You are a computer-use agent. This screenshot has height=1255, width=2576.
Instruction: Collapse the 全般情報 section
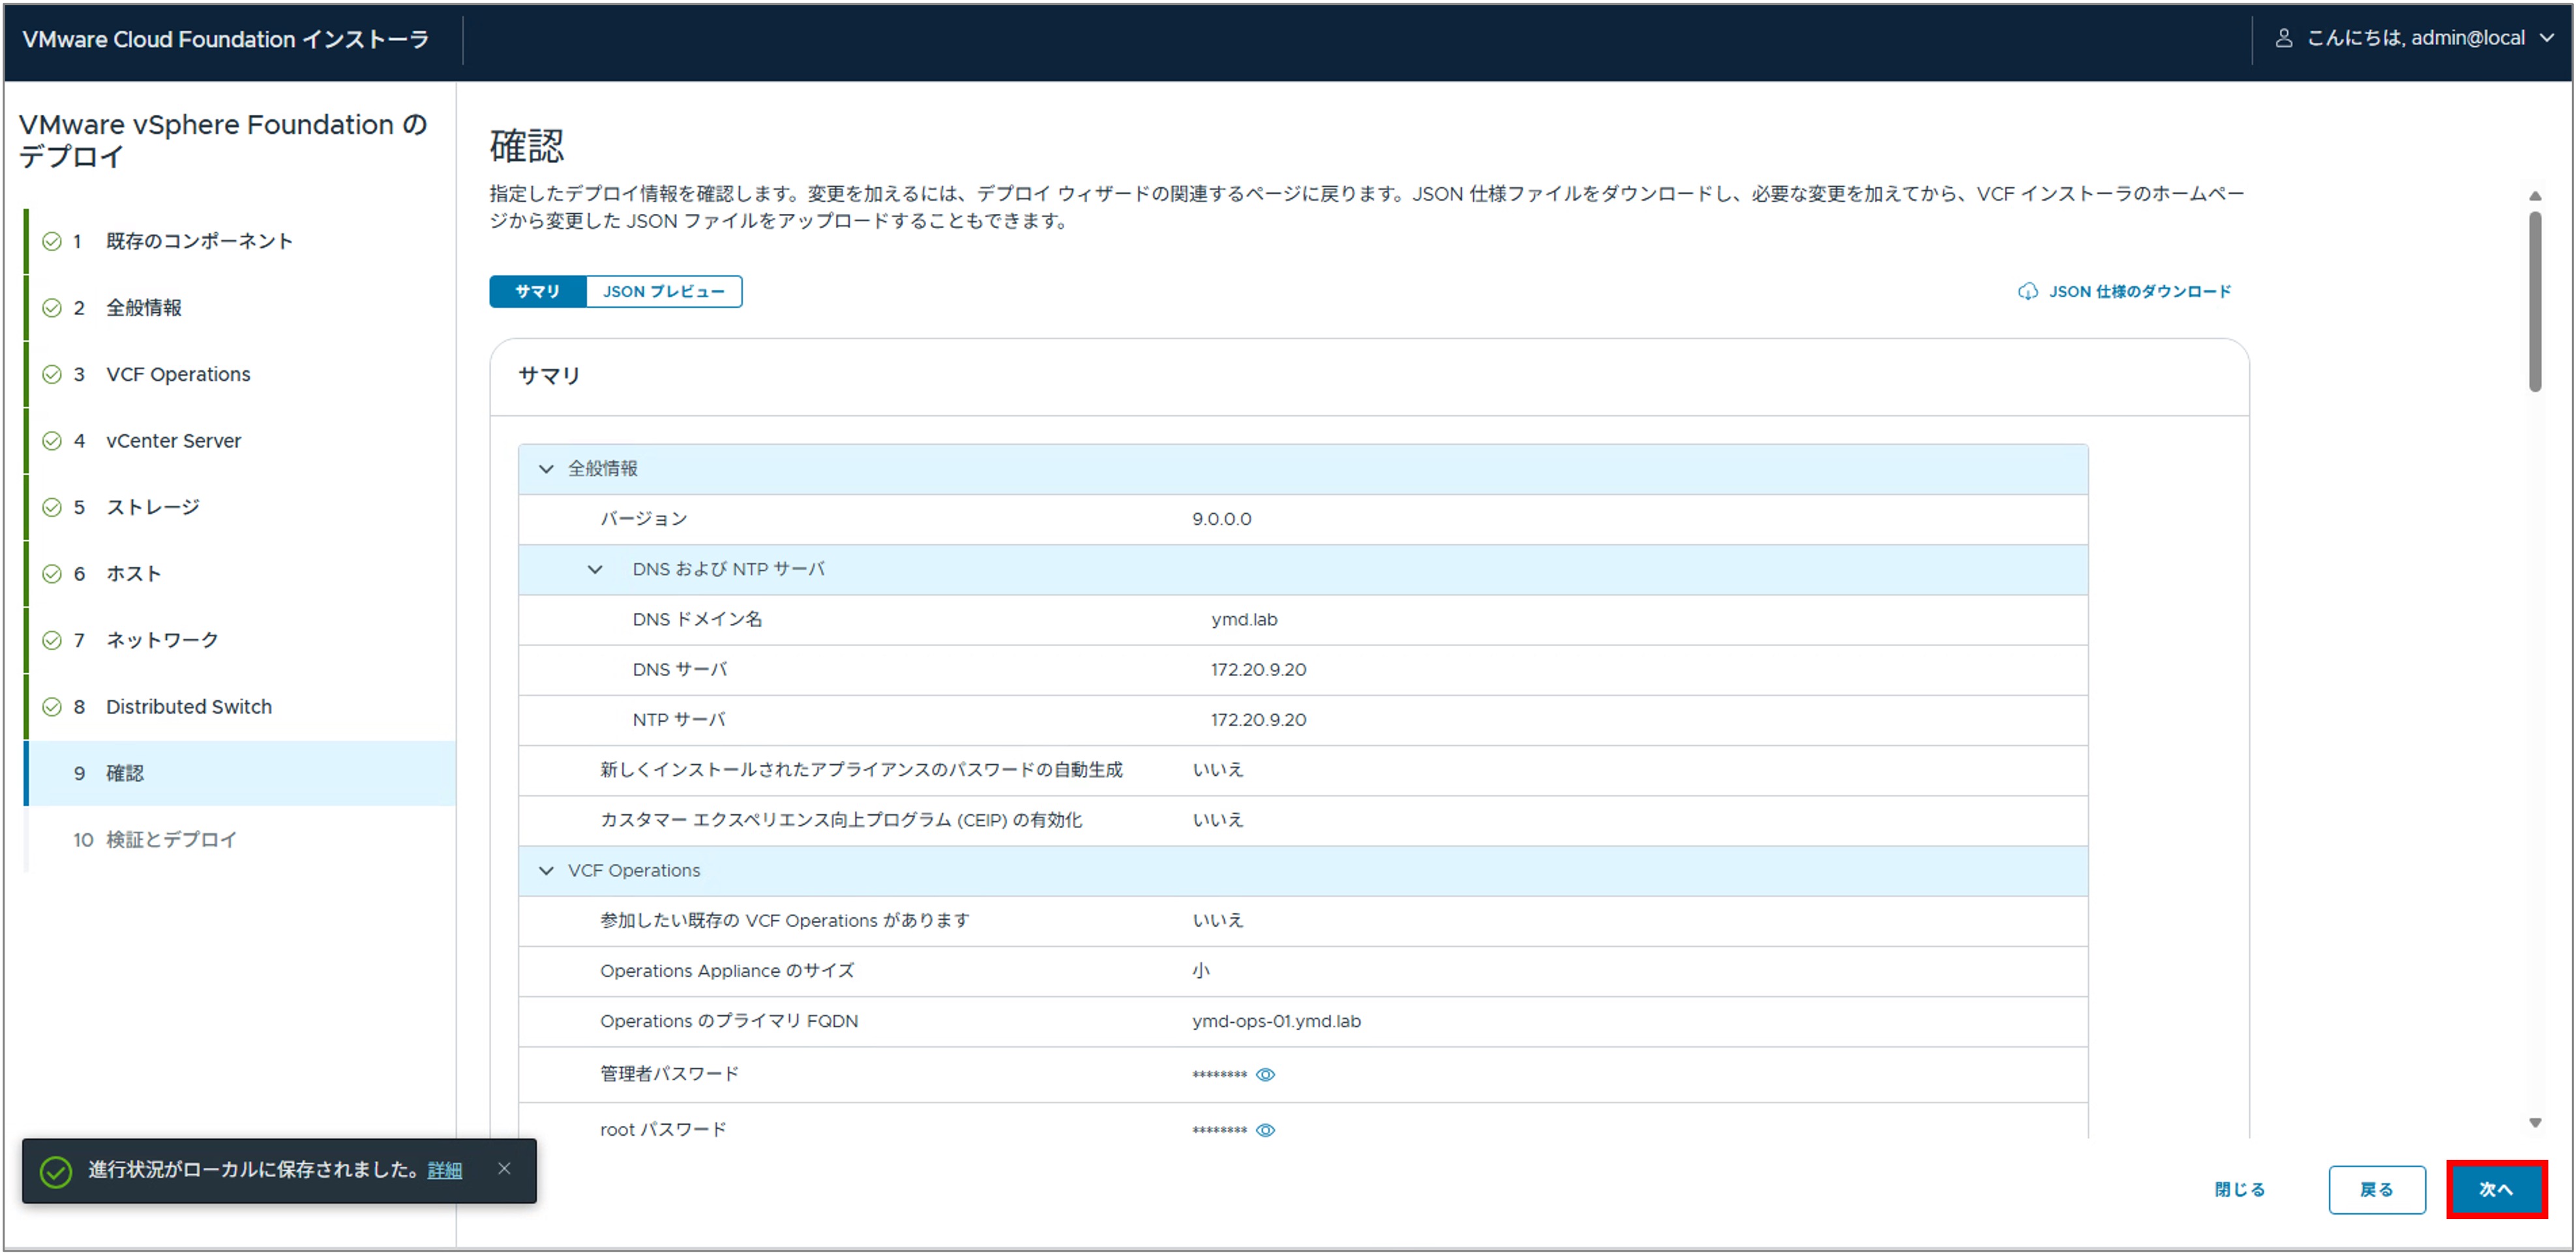[546, 468]
